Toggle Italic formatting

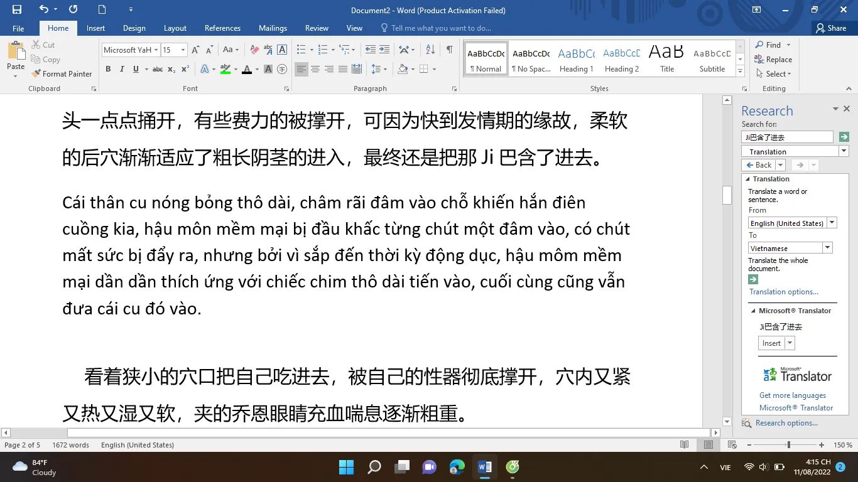coord(122,69)
